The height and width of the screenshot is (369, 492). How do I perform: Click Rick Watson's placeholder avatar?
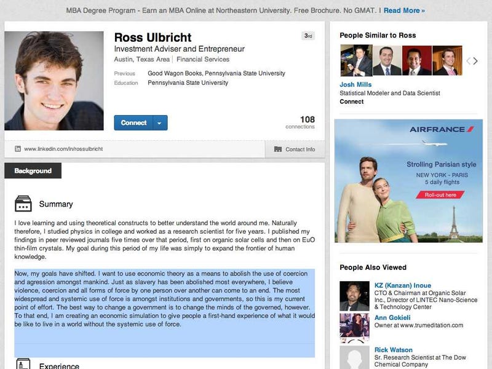(354, 357)
